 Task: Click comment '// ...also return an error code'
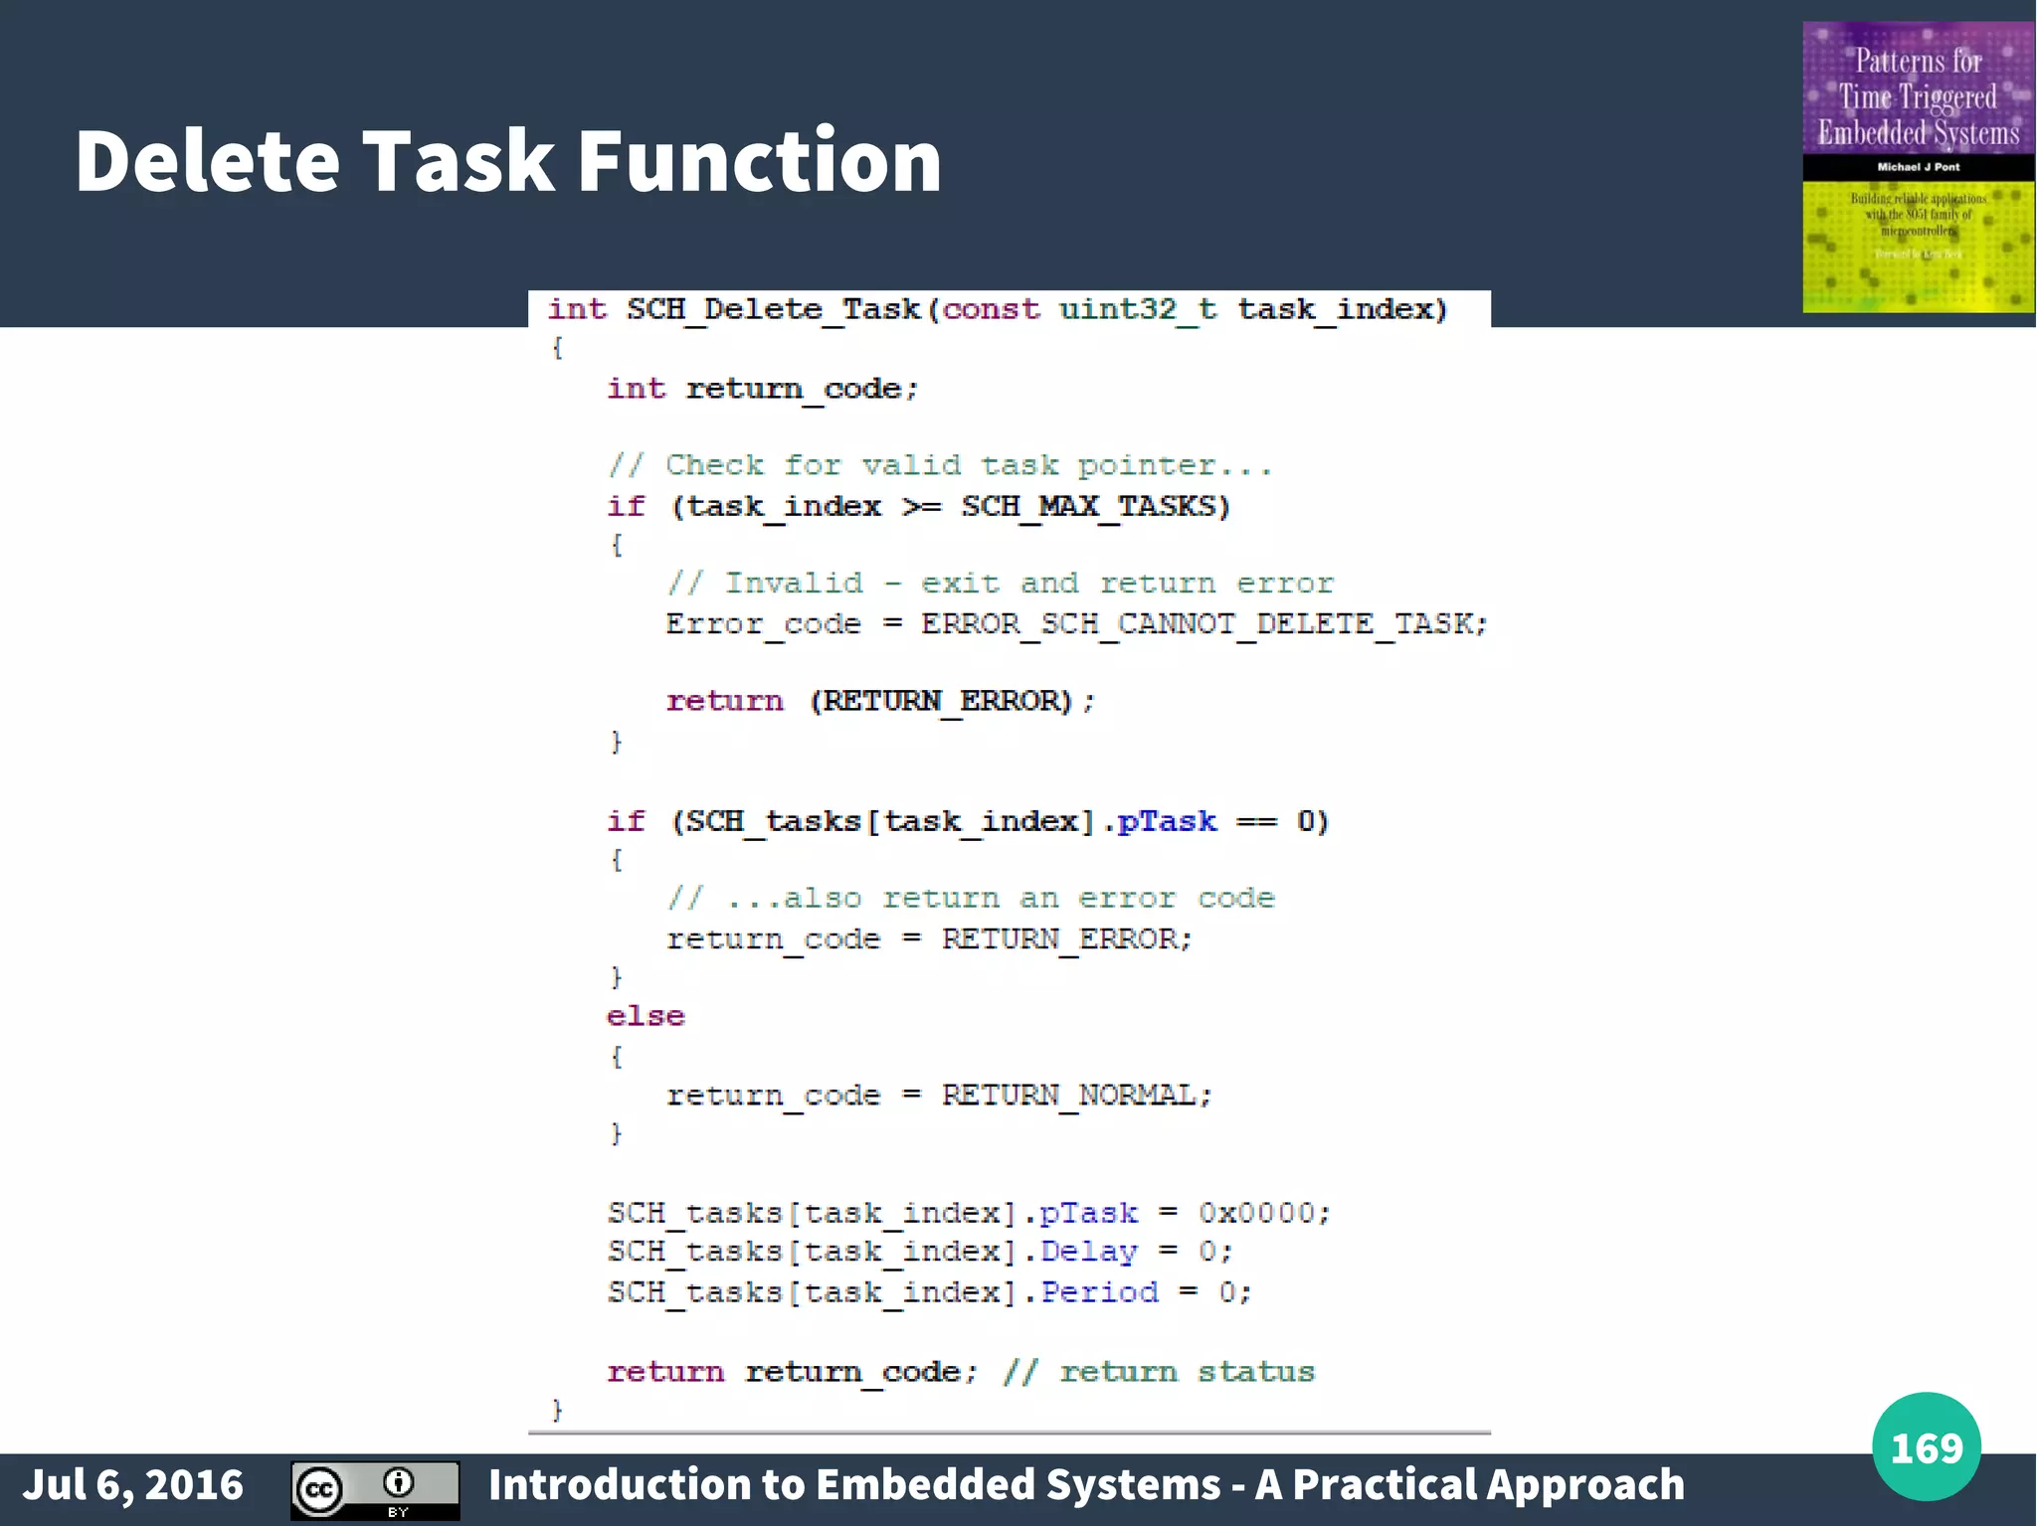coord(971,899)
